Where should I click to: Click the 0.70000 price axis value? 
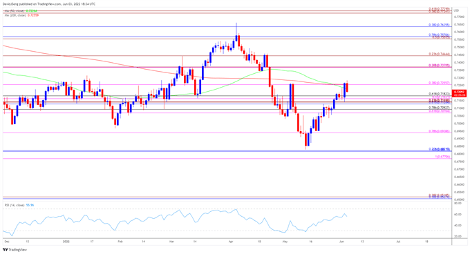(459, 124)
